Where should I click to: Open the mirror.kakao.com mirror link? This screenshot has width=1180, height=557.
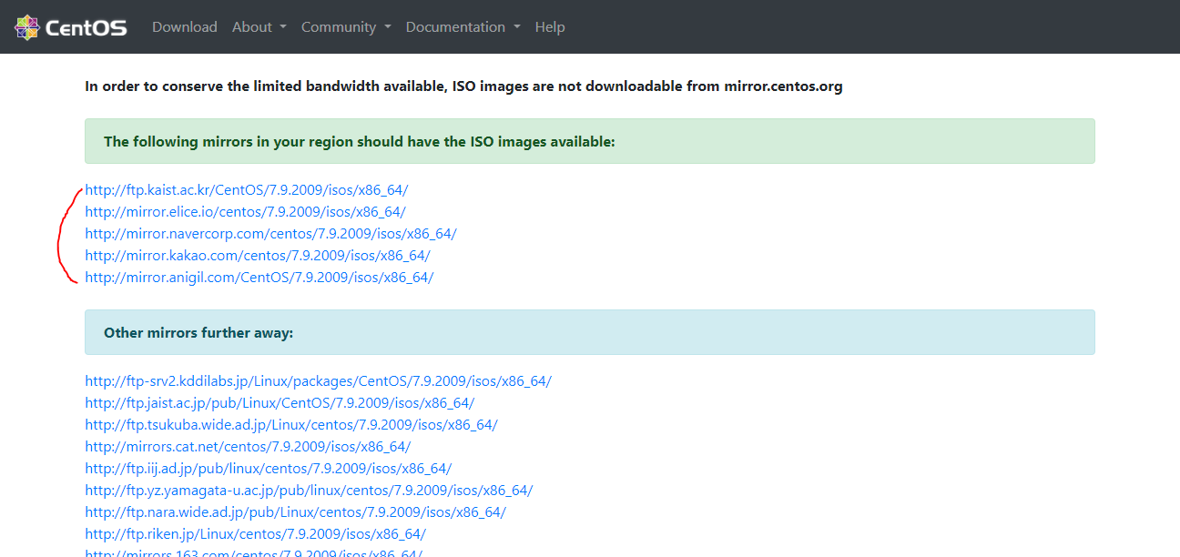258,256
